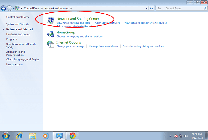Viewport: 208px width, 140px height.
Task: Launch Google Chrome from the taskbar
Action: pyautogui.click(x=72, y=136)
